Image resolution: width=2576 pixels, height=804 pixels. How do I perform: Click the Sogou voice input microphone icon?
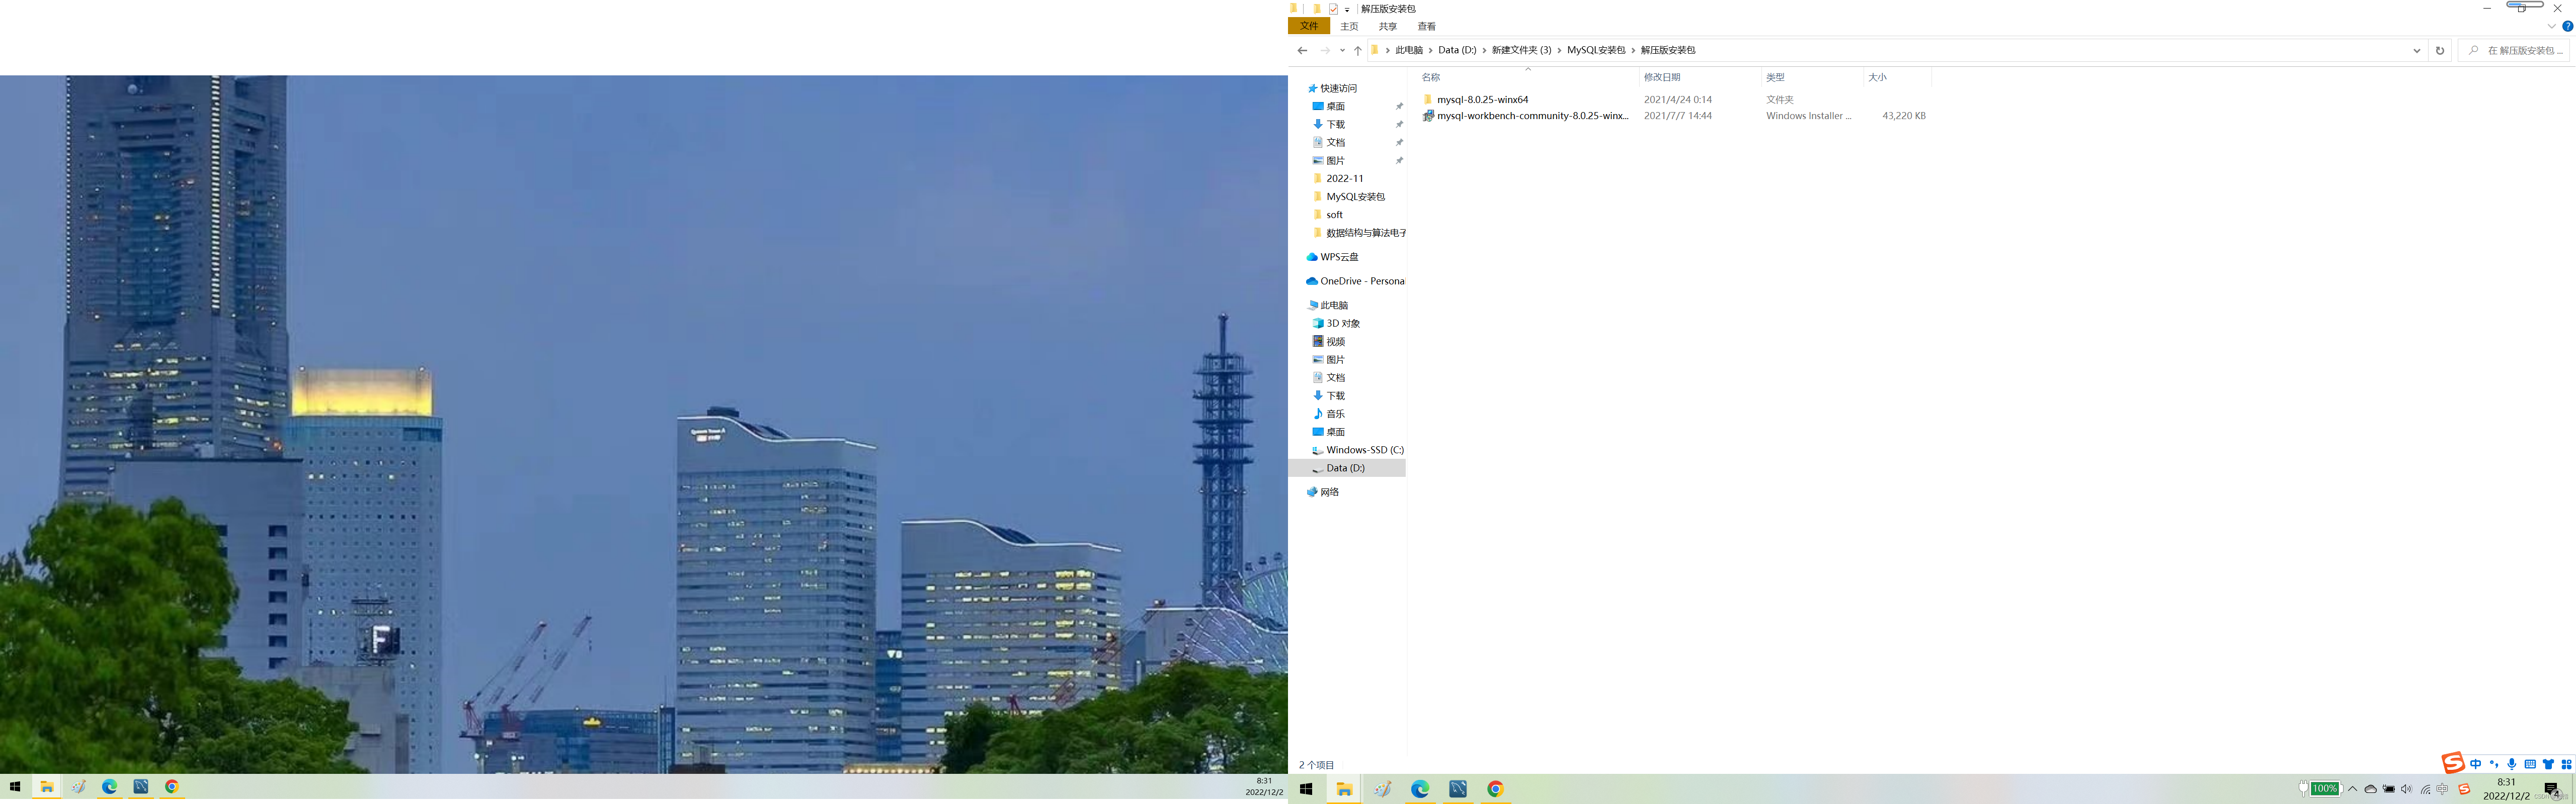2511,764
